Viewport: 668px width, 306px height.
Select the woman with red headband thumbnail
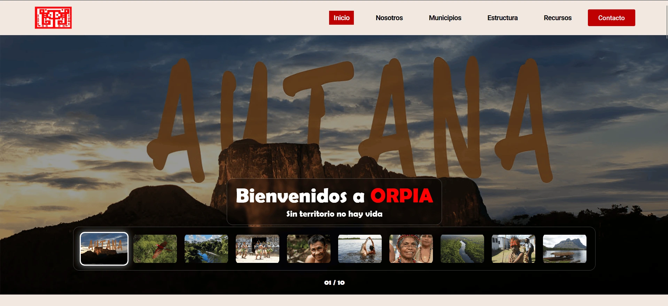[411, 249]
